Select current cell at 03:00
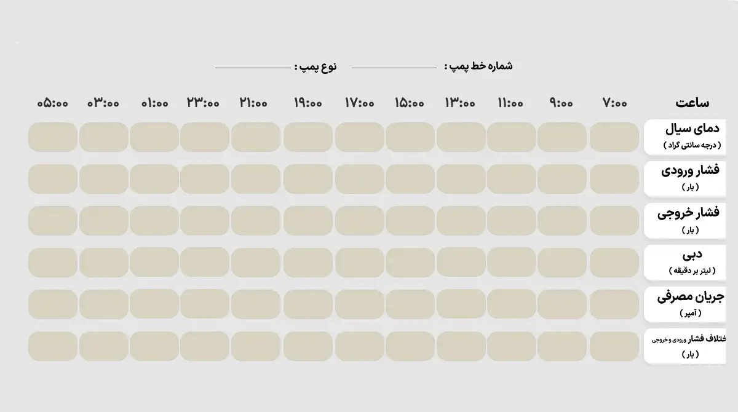Image resolution: width=738 pixels, height=412 pixels. tap(103, 304)
